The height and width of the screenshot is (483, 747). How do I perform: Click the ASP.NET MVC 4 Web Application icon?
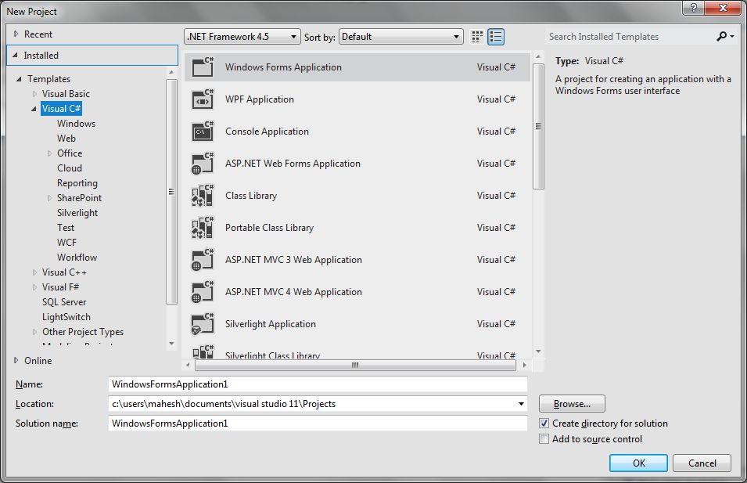coord(203,292)
